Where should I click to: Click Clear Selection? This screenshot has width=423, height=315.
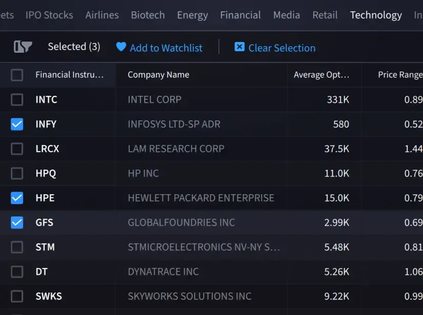(x=282, y=47)
